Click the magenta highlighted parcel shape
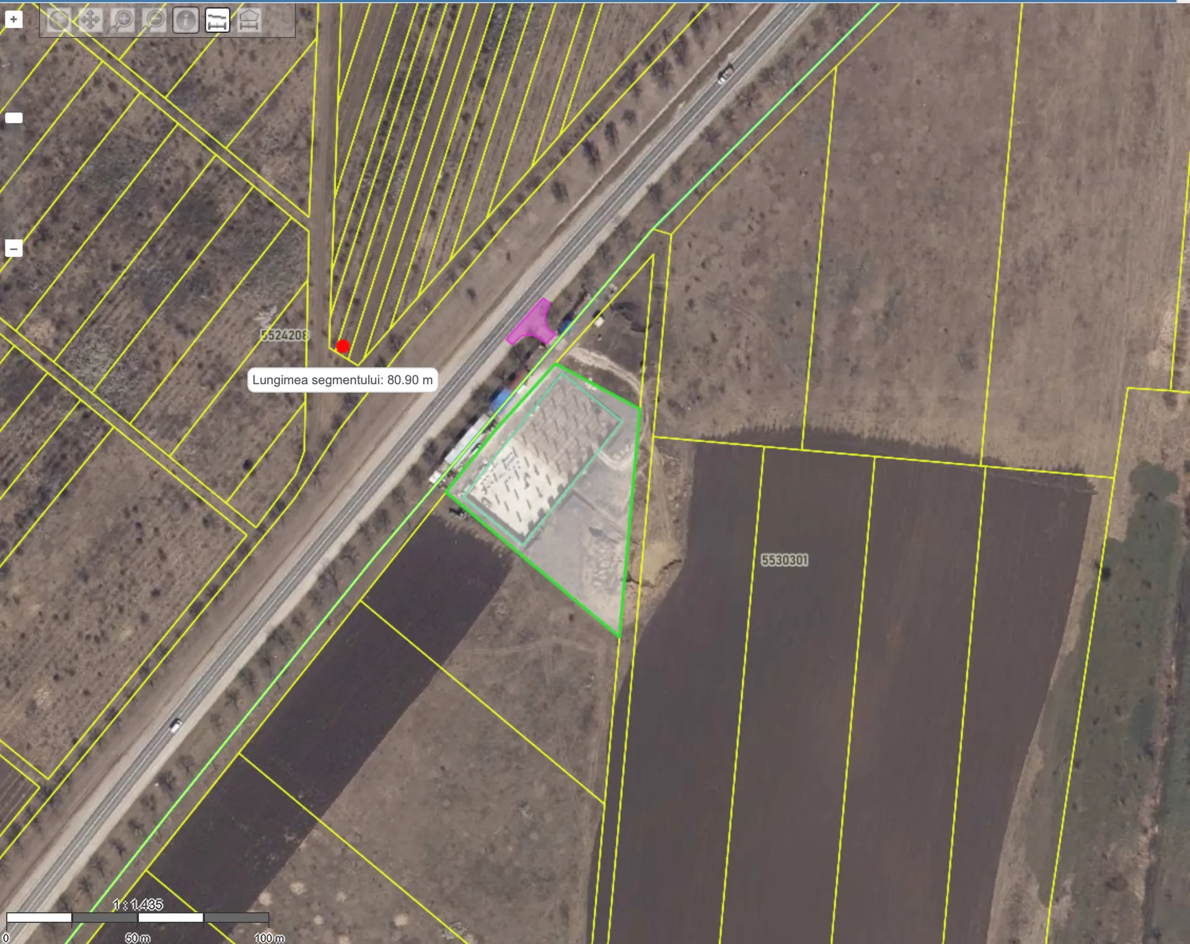This screenshot has height=944, width=1190. pyautogui.click(x=532, y=324)
